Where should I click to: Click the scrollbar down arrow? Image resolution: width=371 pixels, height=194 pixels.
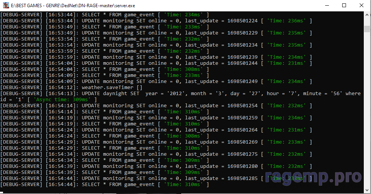367,190
